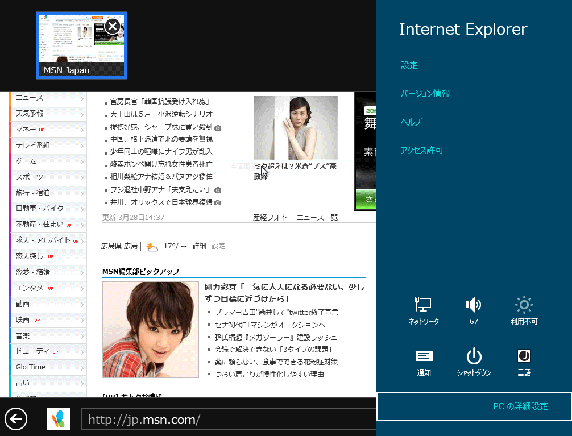Focus the address bar showing jp.msn.com
Image resolution: width=572 pixels, height=436 pixels.
(229, 420)
